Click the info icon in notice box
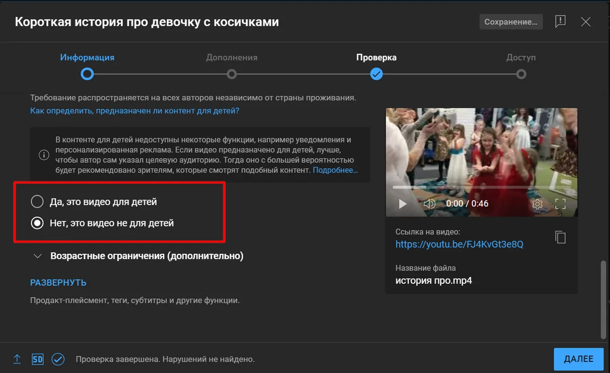610x373 pixels. 44,154
